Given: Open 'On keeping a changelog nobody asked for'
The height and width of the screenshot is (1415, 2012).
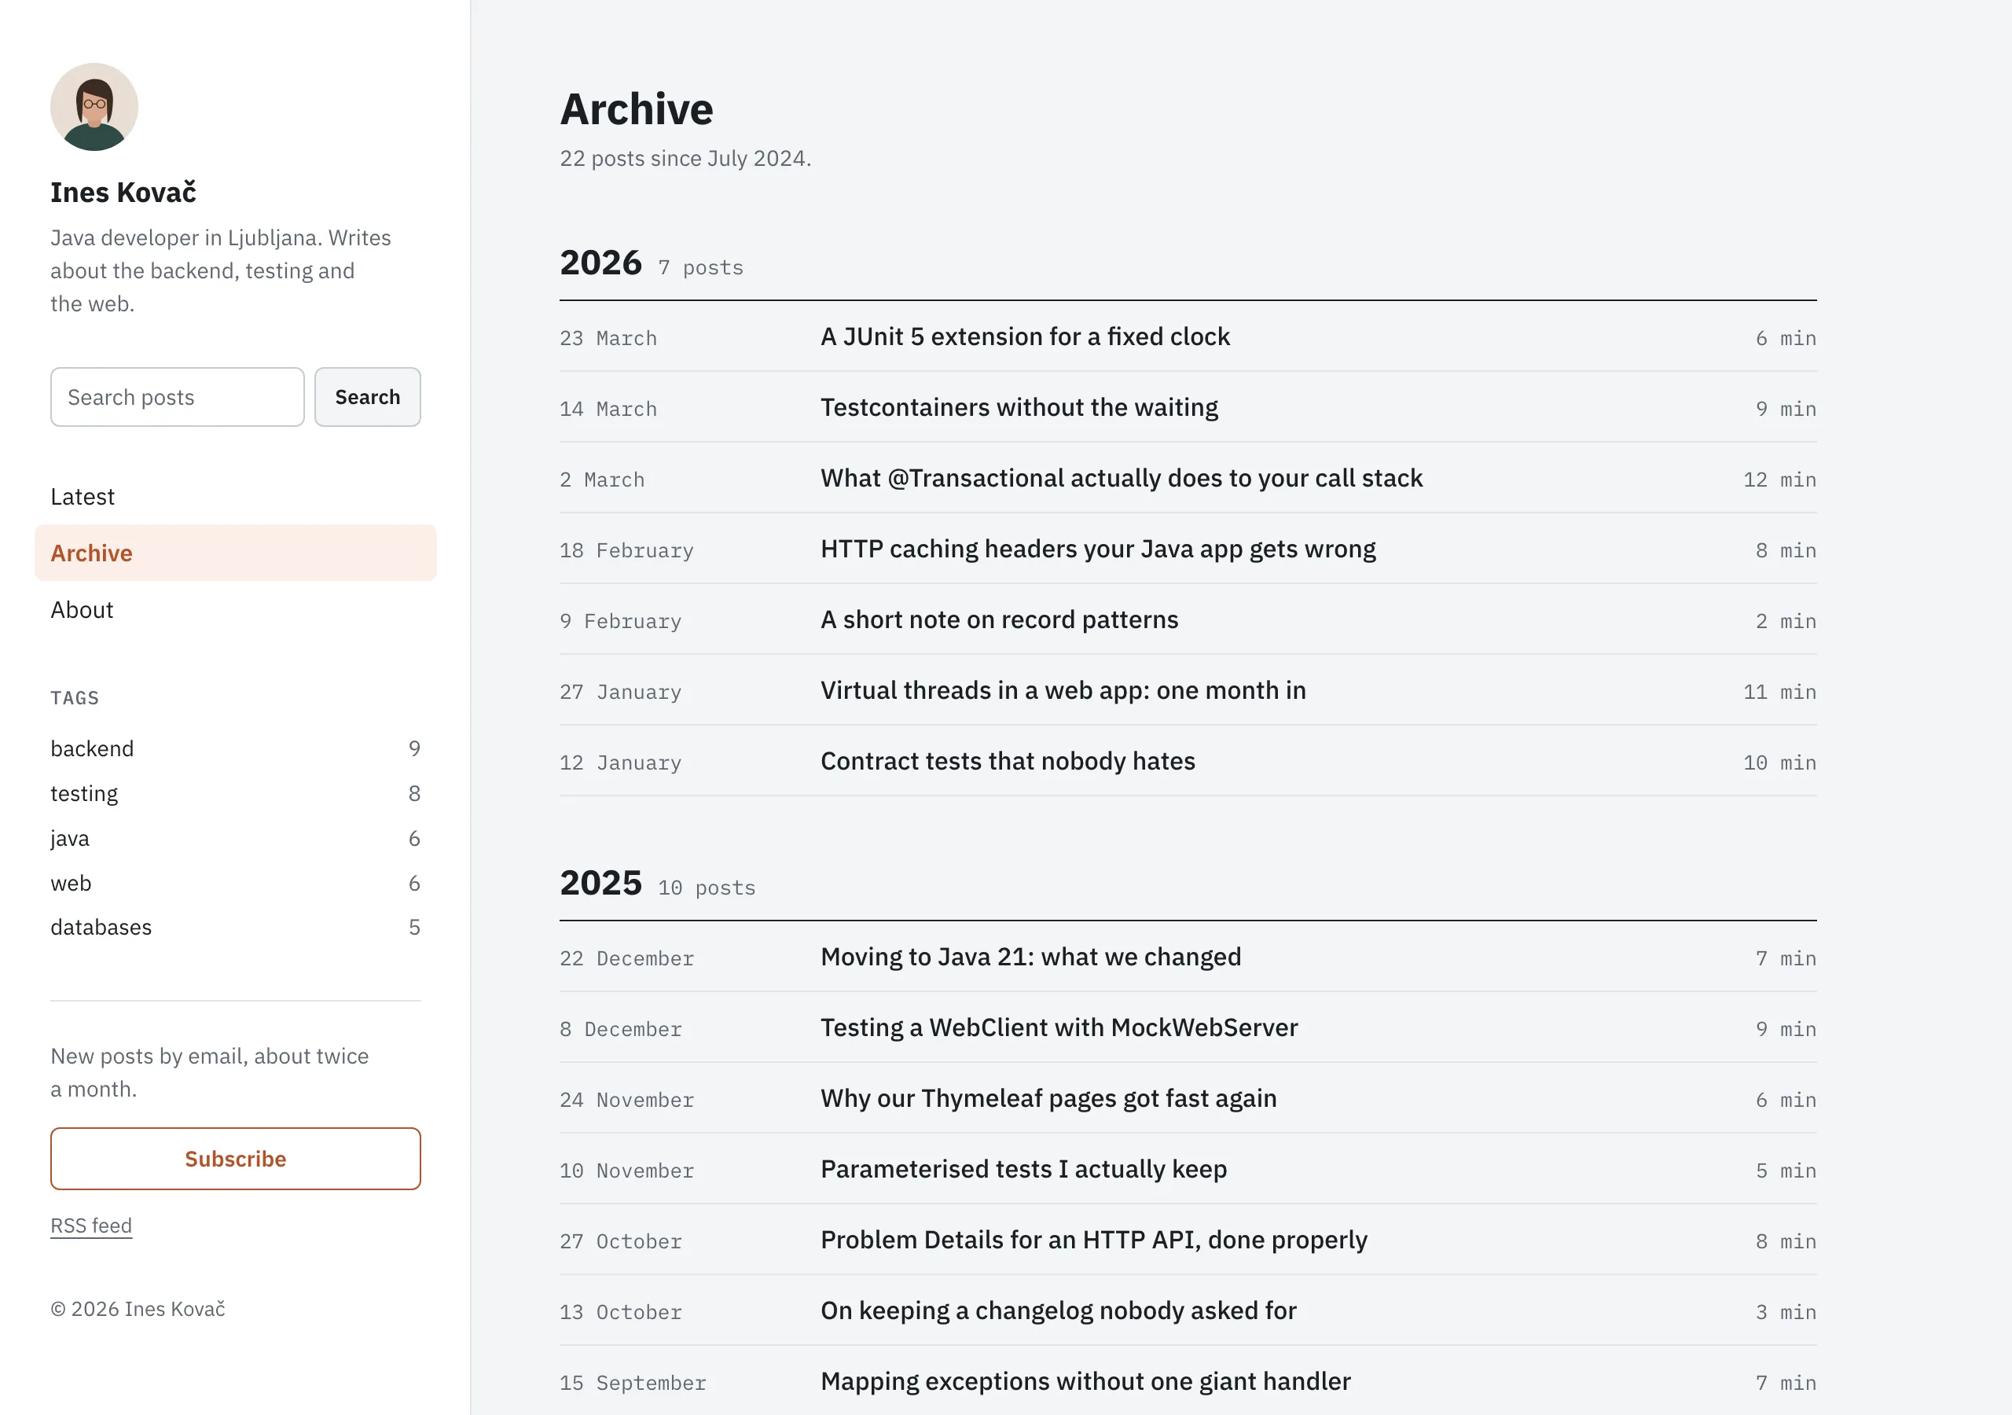Looking at the screenshot, I should click(x=1059, y=1310).
